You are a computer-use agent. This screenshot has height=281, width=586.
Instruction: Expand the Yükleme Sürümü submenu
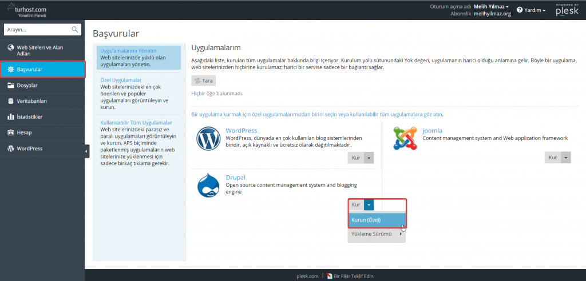tap(376, 234)
